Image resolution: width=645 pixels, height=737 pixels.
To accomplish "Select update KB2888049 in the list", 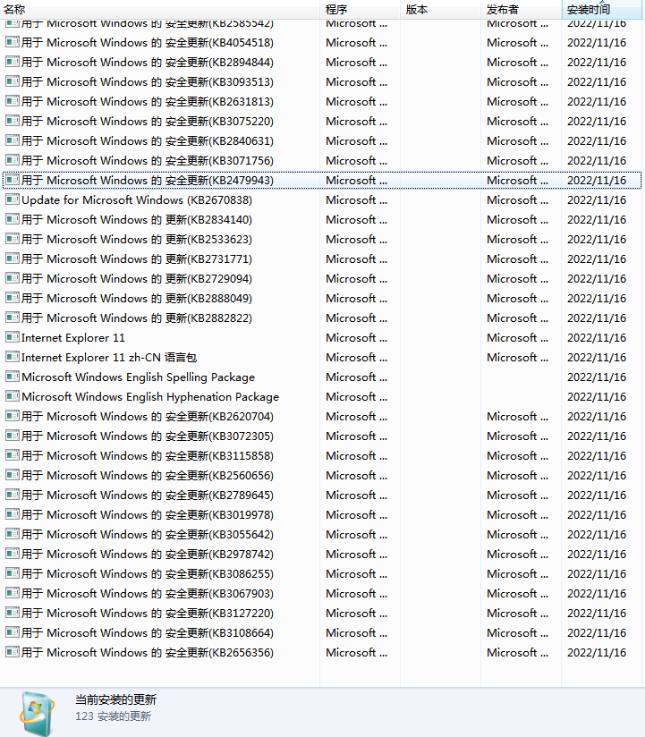I will (136, 298).
